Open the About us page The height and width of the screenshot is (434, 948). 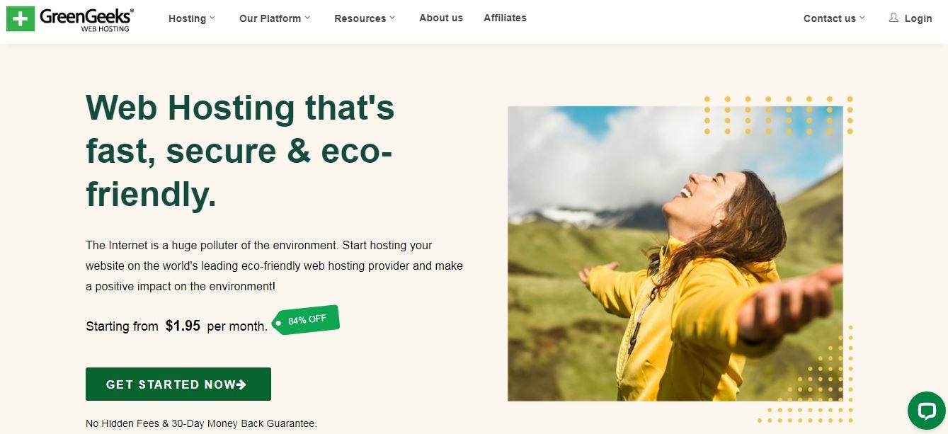[x=441, y=18]
